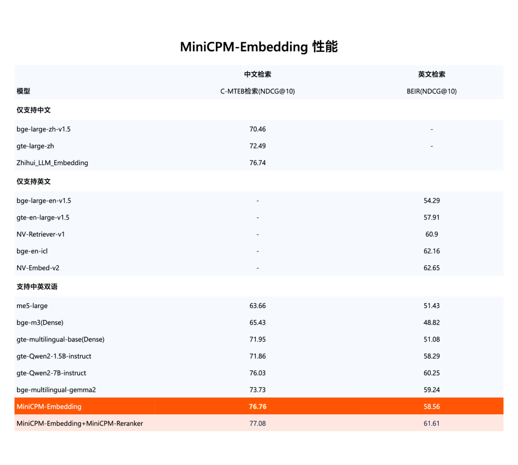Select gte-en-large-v1.5 model name
Viewport: 518px width, 465px height.
43,217
